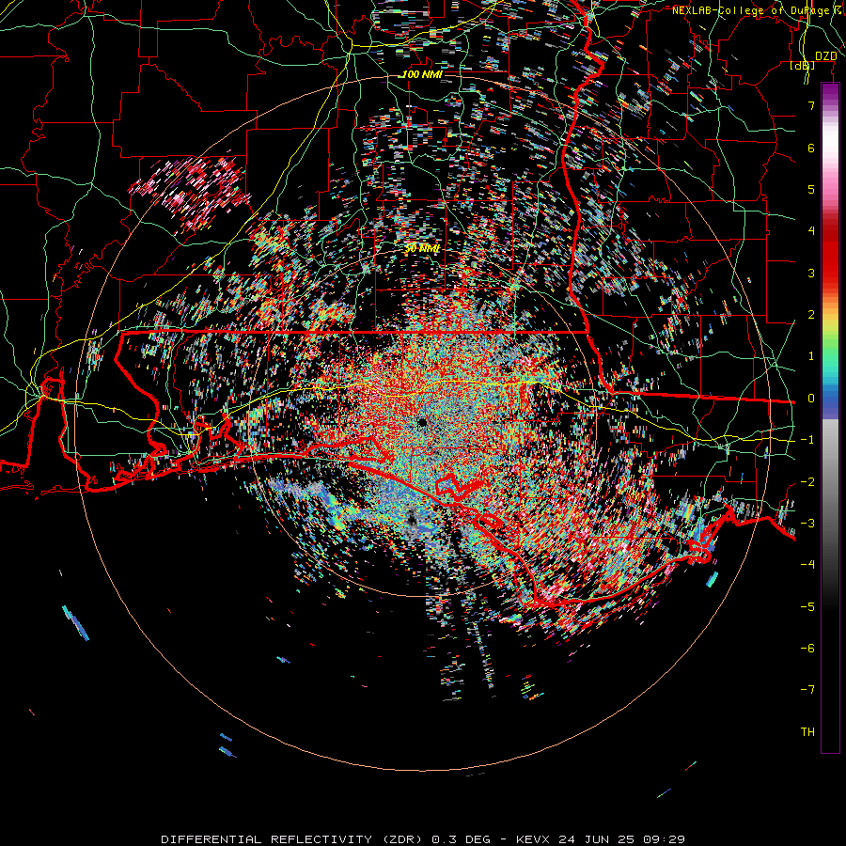Click the "-4" scale tick label
Viewport: 846px width, 846px height.
(807, 565)
